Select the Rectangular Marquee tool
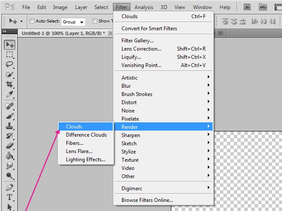This screenshot has width=282, height=211. coord(10,54)
